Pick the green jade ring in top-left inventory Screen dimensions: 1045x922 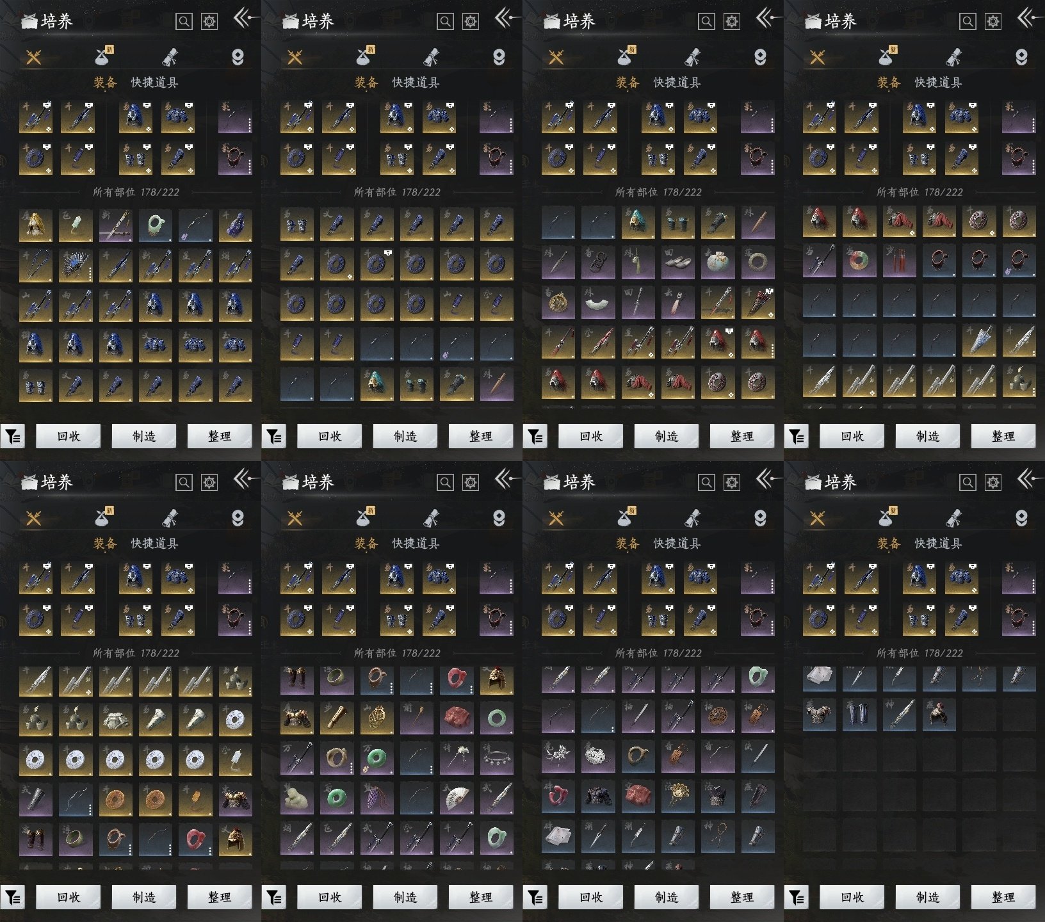tap(156, 225)
